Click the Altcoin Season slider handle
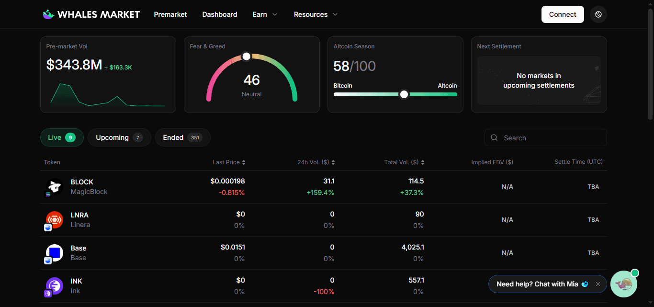654x307 pixels. (x=404, y=94)
